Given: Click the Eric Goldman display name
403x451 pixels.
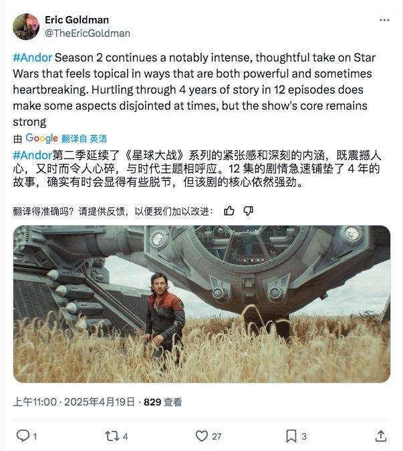Looking at the screenshot, I should click(x=77, y=20).
